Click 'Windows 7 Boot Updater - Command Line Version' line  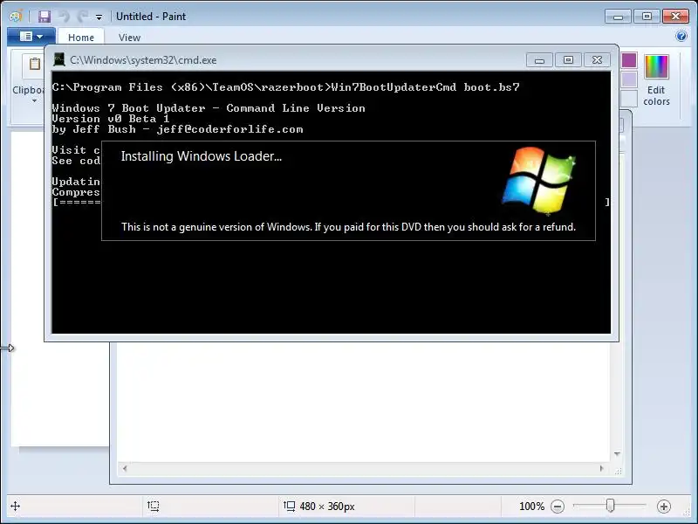[x=209, y=108]
